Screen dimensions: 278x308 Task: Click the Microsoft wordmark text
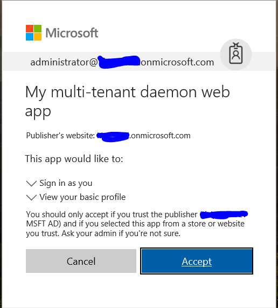72,33
